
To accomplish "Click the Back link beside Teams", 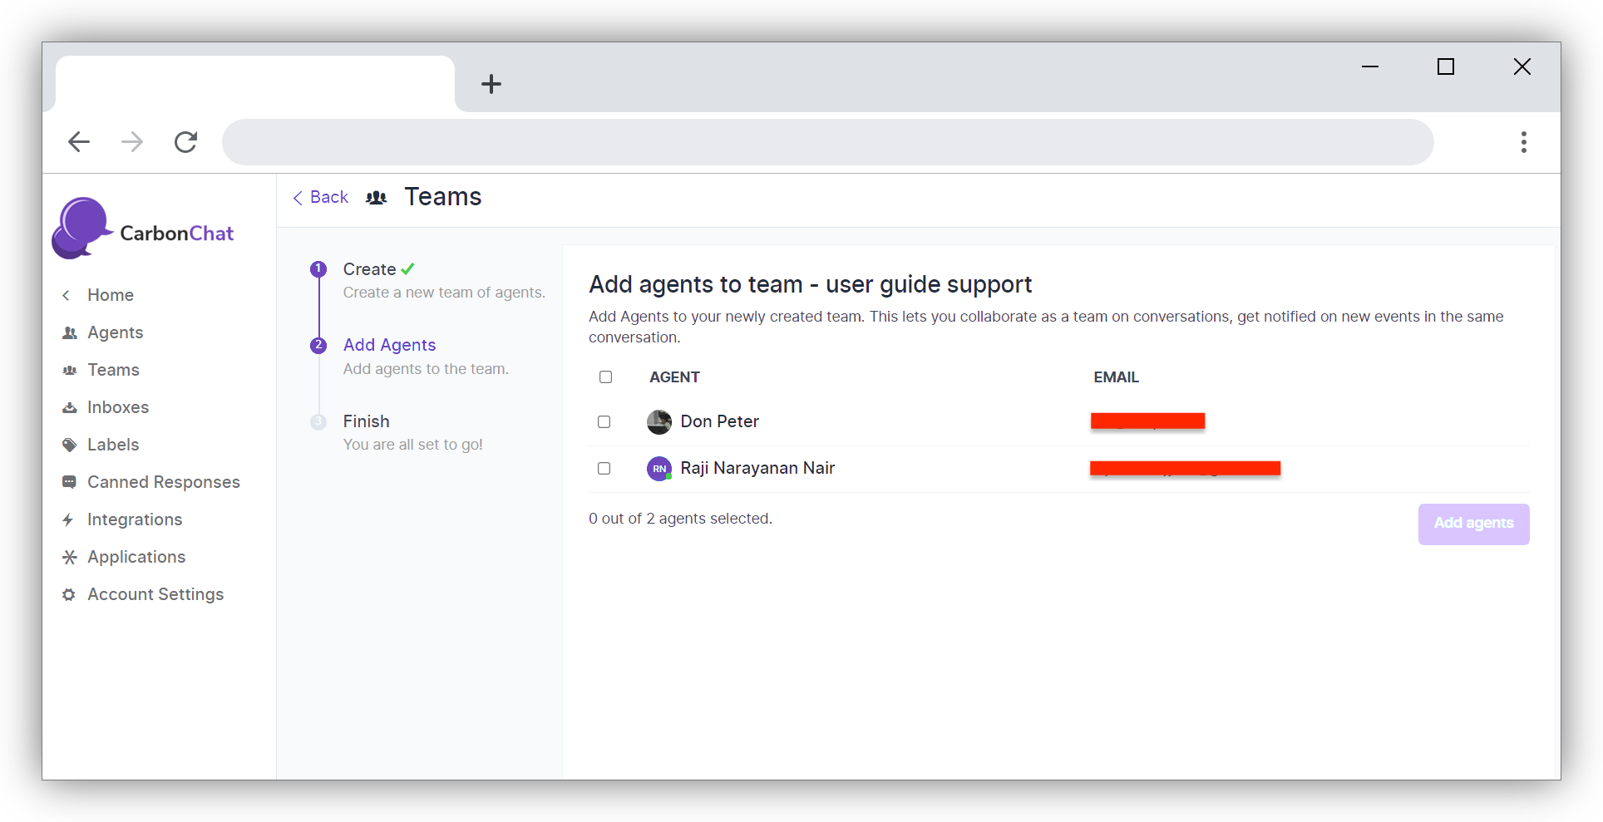I will 321,198.
